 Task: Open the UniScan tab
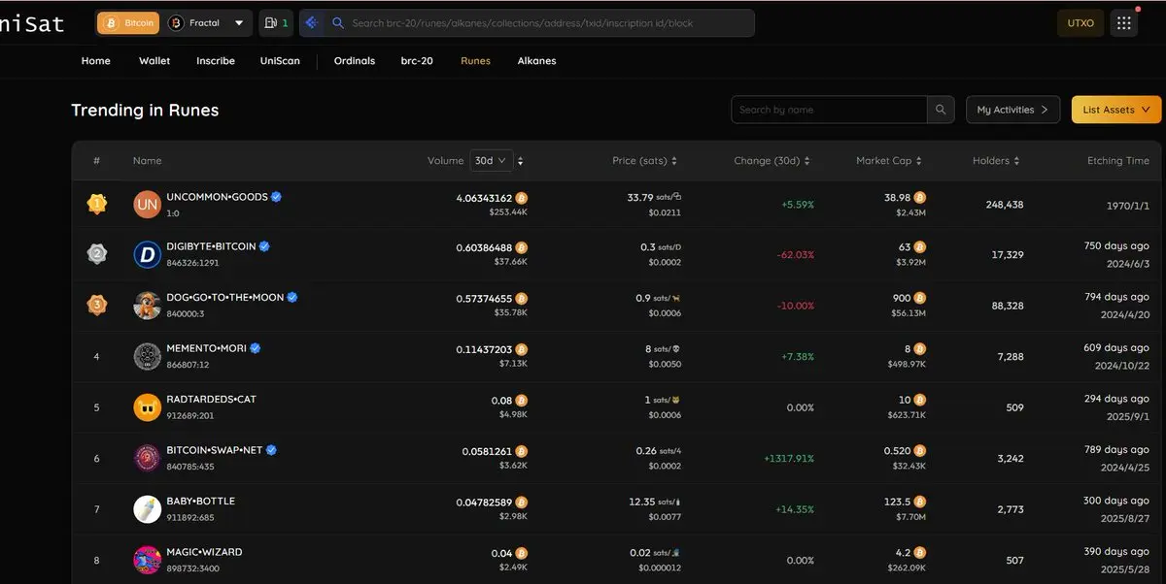(x=280, y=61)
